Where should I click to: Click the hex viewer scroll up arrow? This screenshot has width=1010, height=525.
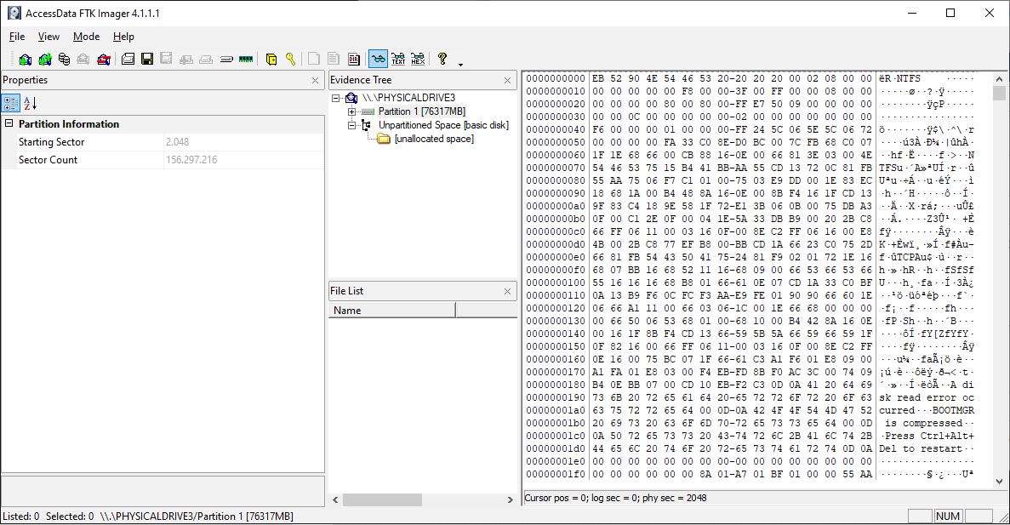tap(999, 78)
